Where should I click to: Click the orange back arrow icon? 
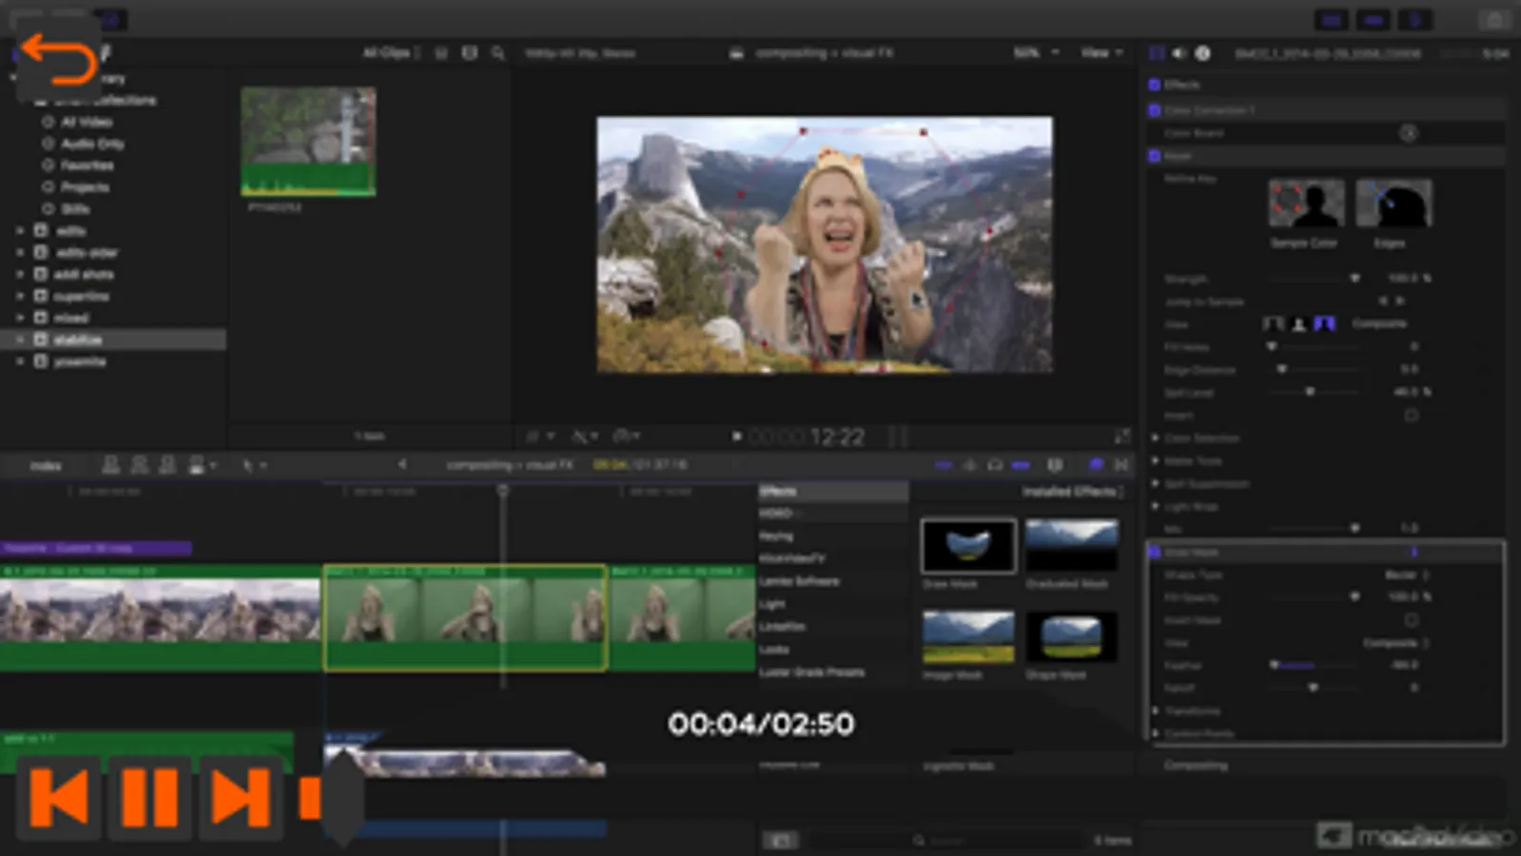pos(57,59)
